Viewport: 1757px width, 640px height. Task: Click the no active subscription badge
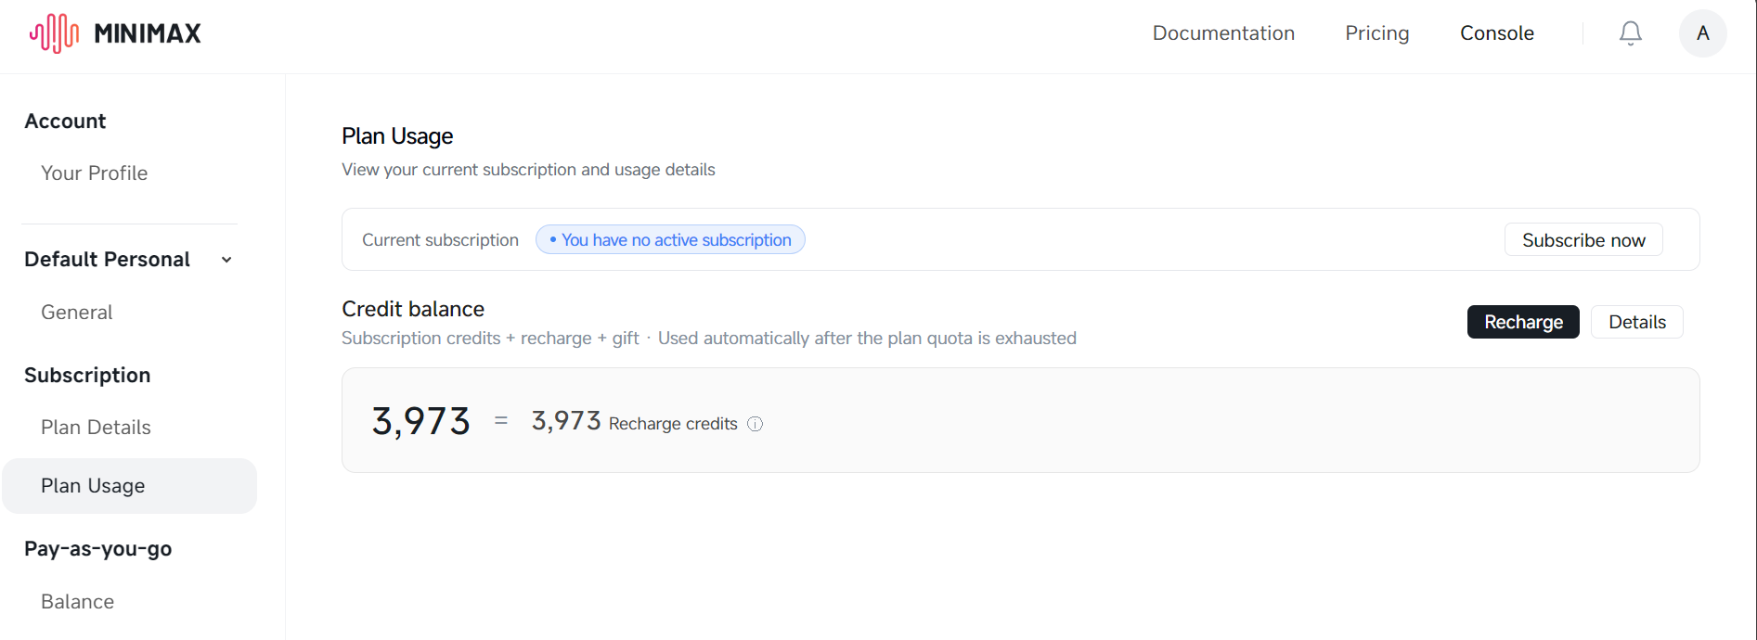tap(670, 240)
